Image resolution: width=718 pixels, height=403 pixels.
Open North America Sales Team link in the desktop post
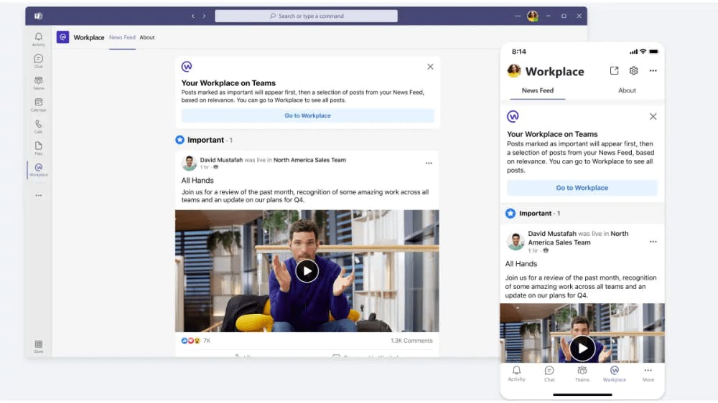[x=309, y=160]
